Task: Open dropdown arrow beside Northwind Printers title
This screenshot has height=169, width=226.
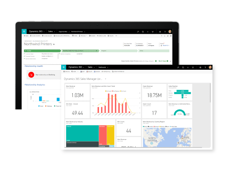Action: (54, 44)
